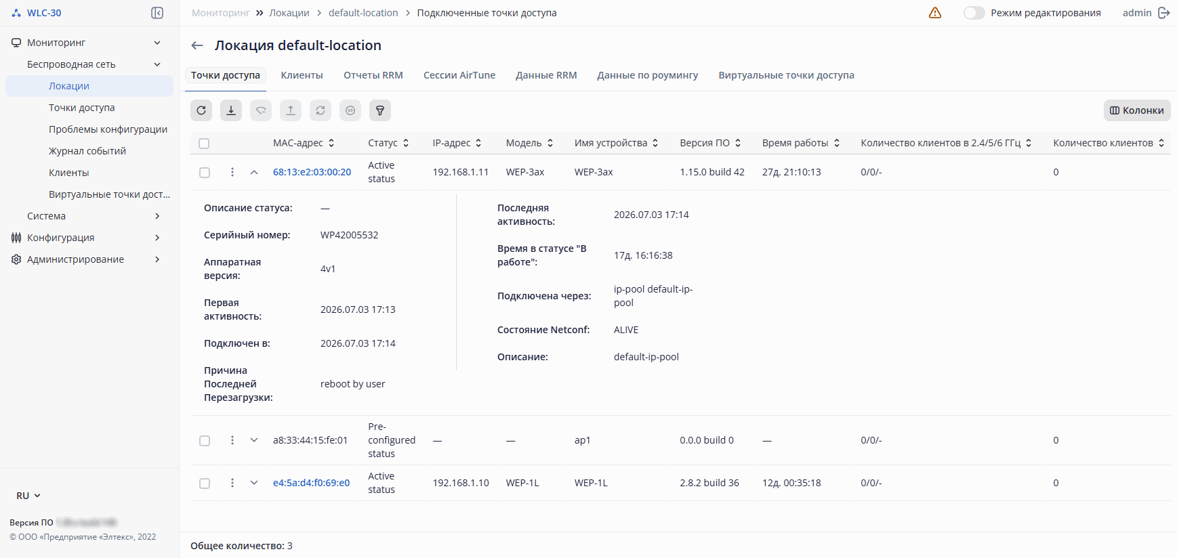Sort by Версия ПО column arrows

pyautogui.click(x=738, y=143)
